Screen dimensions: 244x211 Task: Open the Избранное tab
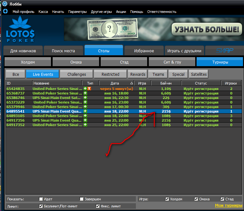click(144, 51)
